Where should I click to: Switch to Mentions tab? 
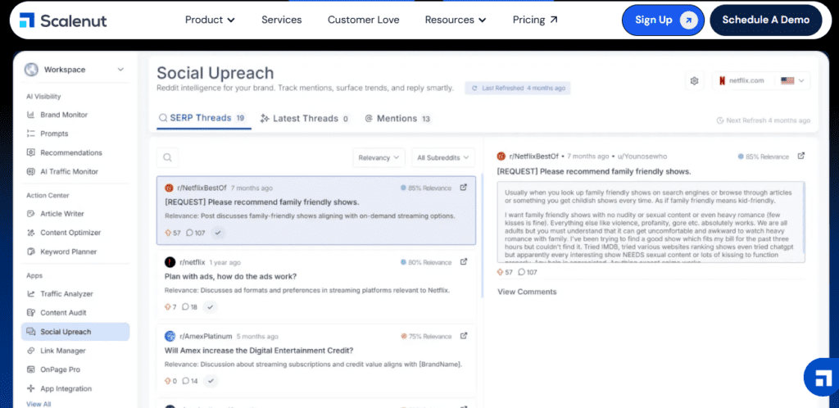click(x=399, y=119)
